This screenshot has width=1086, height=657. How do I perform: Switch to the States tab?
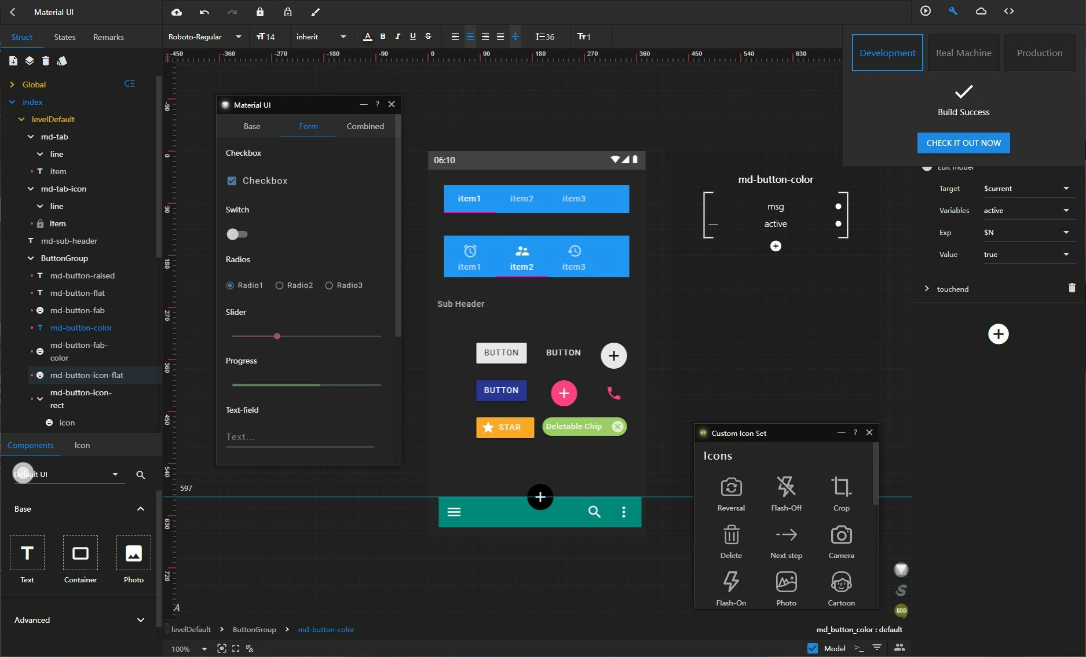[x=65, y=37]
